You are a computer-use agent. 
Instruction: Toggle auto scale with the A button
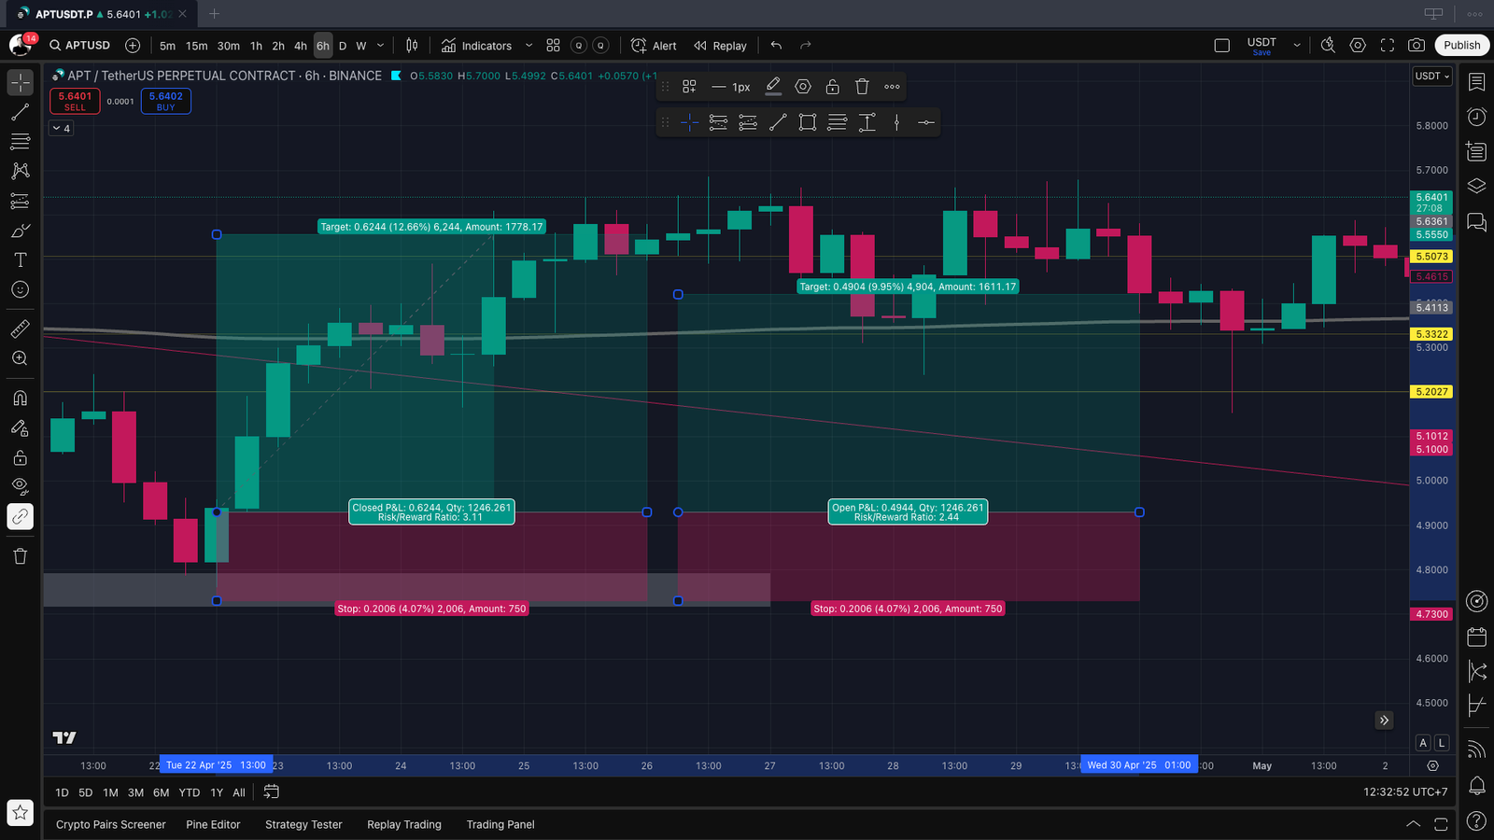tap(1423, 743)
